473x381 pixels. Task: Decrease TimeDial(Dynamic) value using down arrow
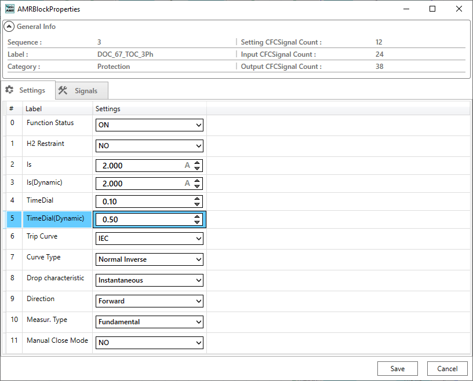point(198,222)
